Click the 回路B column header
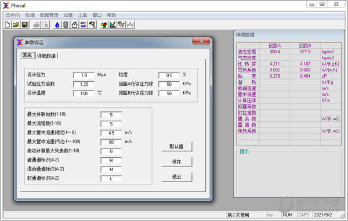Screen dimensions: 348x221 coord(305,46)
